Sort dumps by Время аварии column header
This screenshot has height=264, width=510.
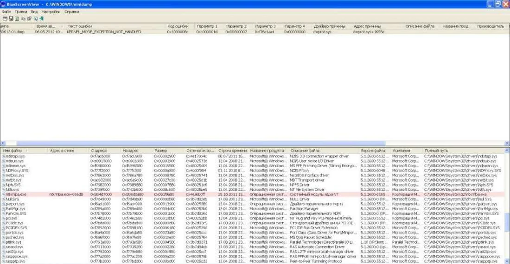(49, 26)
